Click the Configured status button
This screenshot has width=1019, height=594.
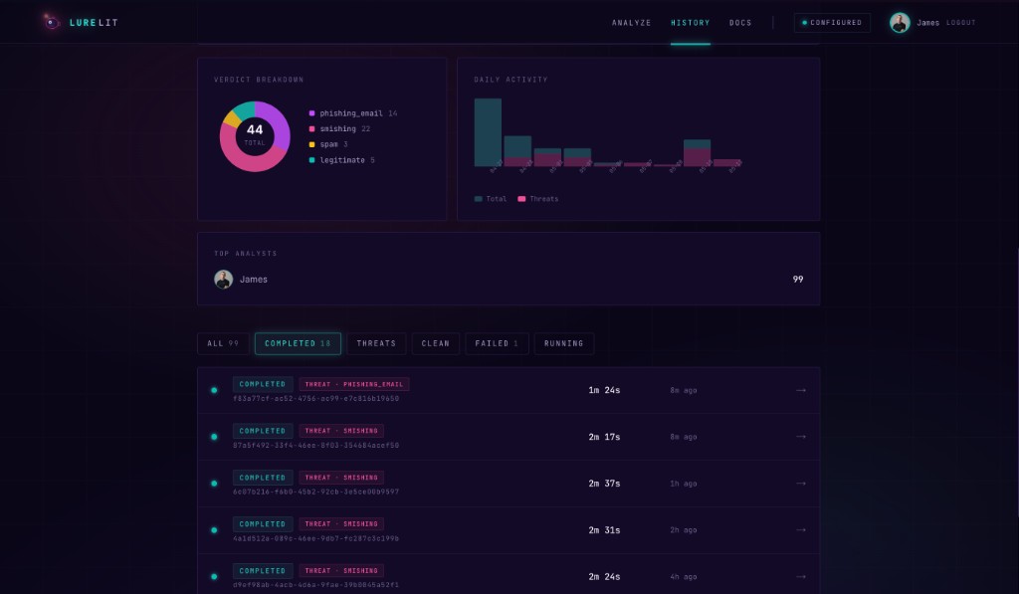(x=832, y=23)
